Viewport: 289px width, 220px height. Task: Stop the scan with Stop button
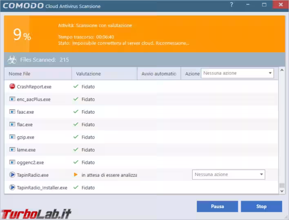point(261,207)
